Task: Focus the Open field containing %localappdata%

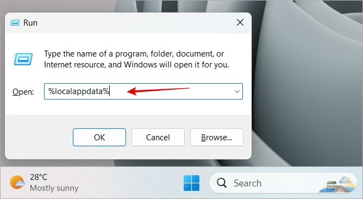Action: point(143,91)
